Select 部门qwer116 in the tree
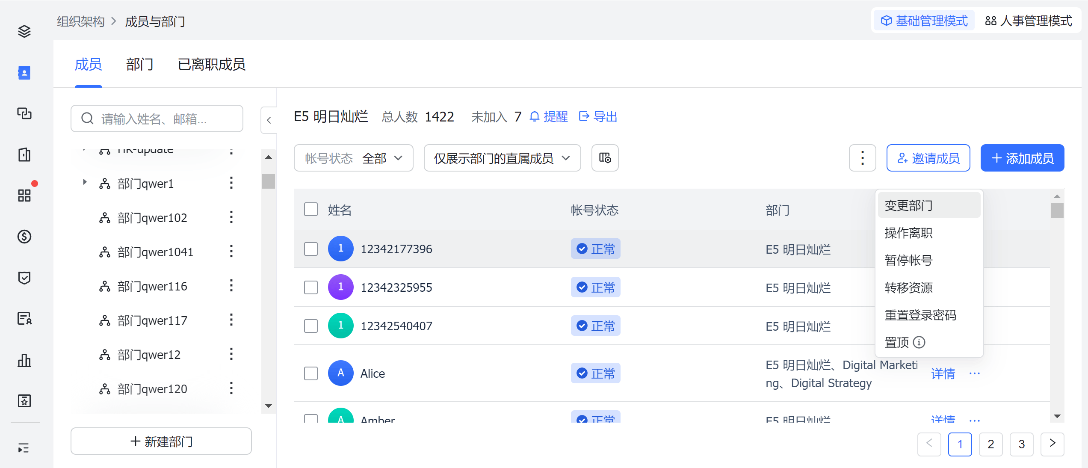The width and height of the screenshot is (1088, 468). point(152,286)
